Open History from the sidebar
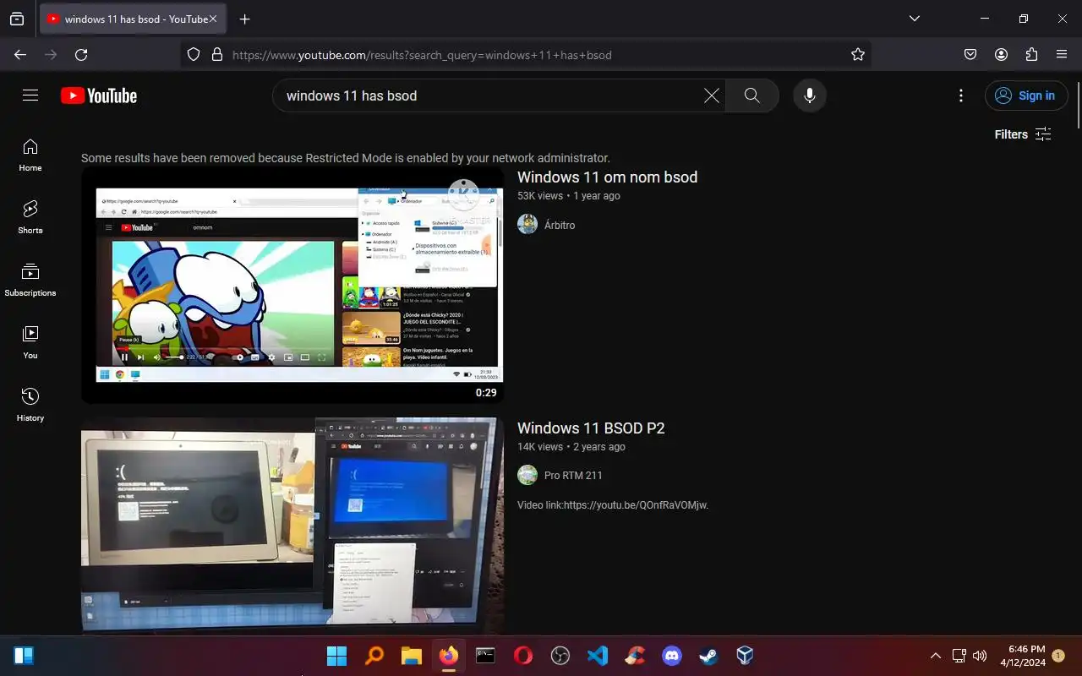Screen dimensions: 1082x676 pyautogui.click(x=30, y=405)
